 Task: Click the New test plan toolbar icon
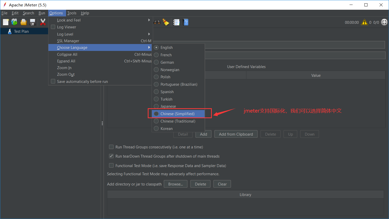pyautogui.click(x=6, y=22)
